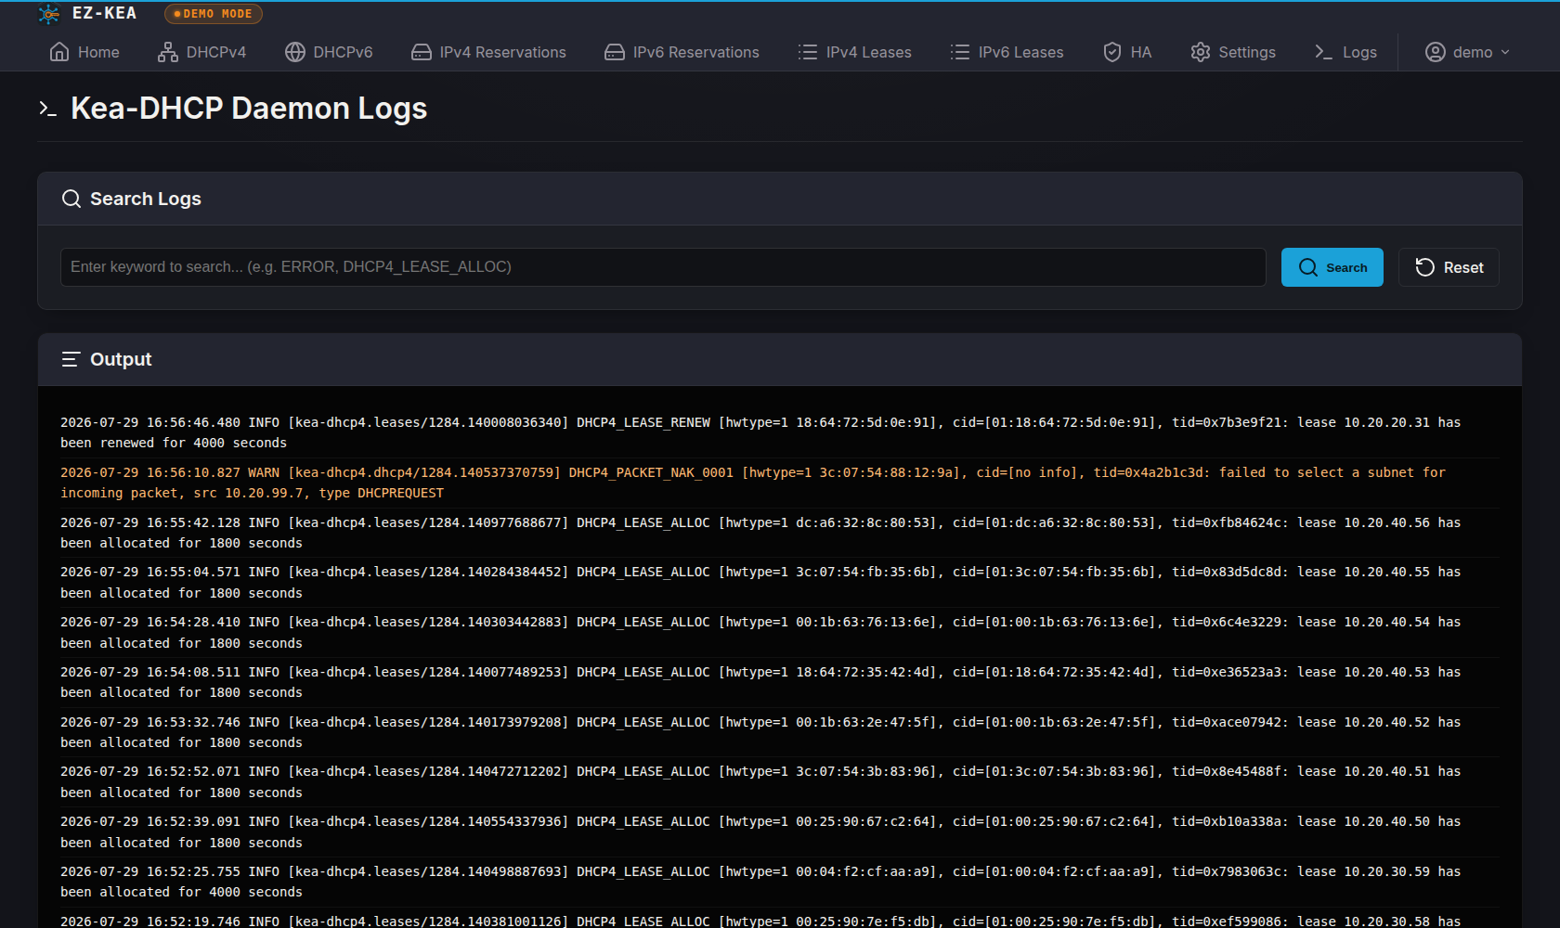Focus the log keyword search field
The width and height of the screenshot is (1560, 928).
pyautogui.click(x=663, y=267)
